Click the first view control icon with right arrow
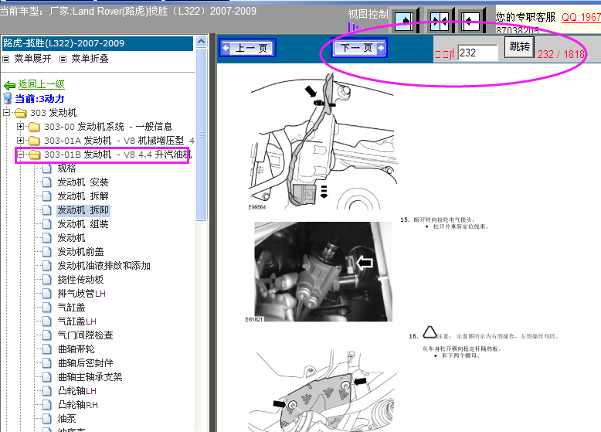This screenshot has width=601, height=432. (x=404, y=21)
